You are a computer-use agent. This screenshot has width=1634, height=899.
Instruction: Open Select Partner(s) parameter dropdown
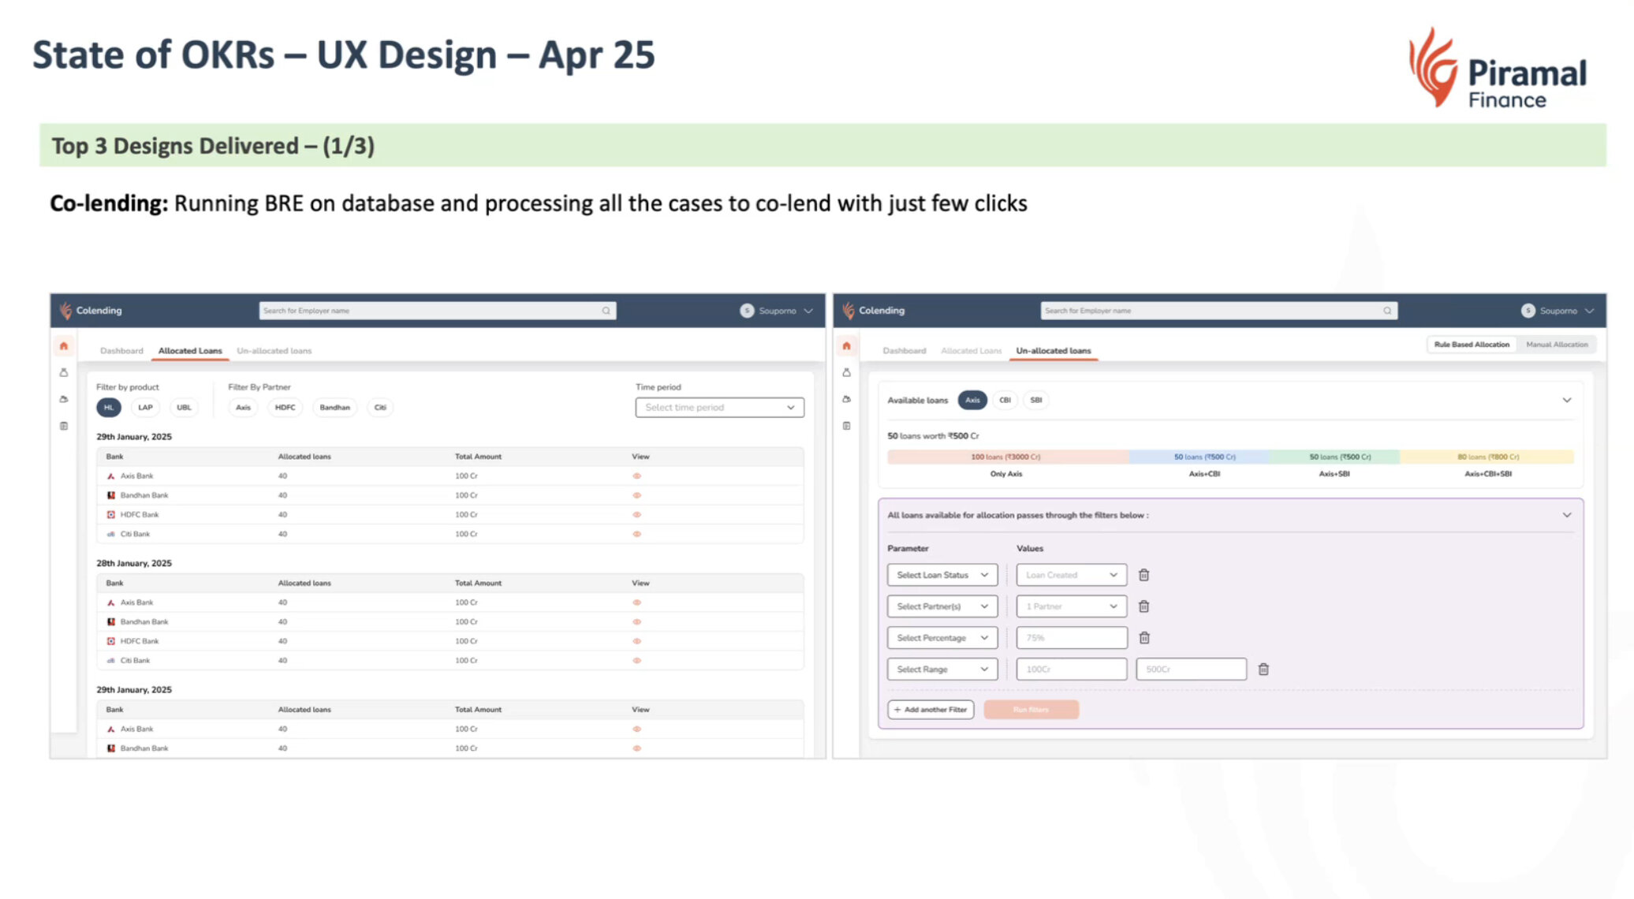[942, 606]
